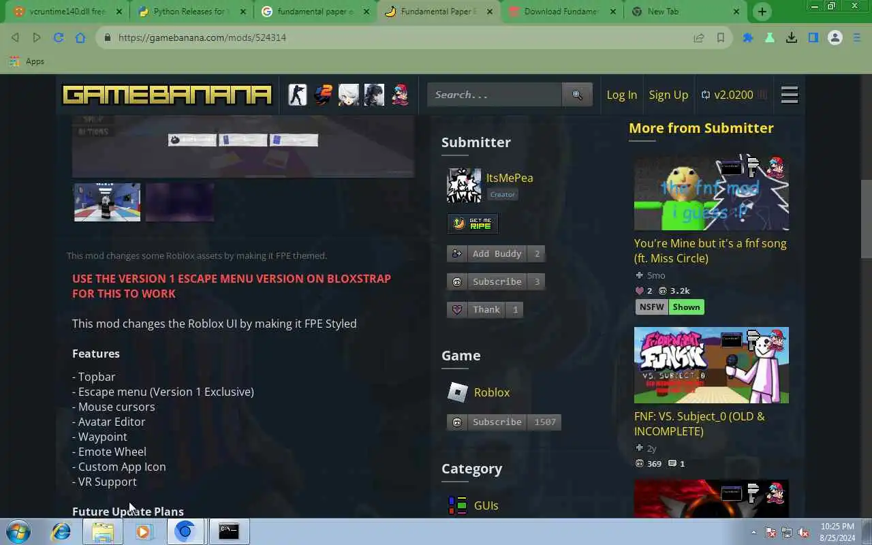Viewport: 872px width, 545px height.
Task: Show hidden system tray icons arrow
Action: (753, 532)
